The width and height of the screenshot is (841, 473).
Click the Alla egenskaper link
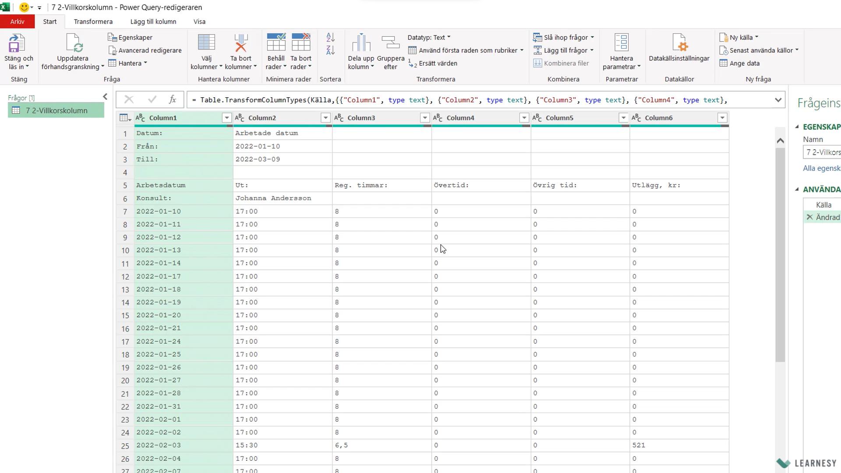coord(821,168)
